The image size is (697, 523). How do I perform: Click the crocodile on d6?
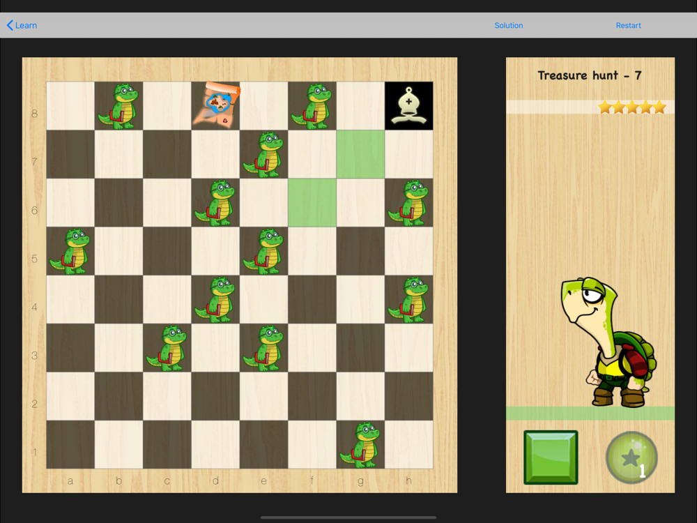coord(215,203)
